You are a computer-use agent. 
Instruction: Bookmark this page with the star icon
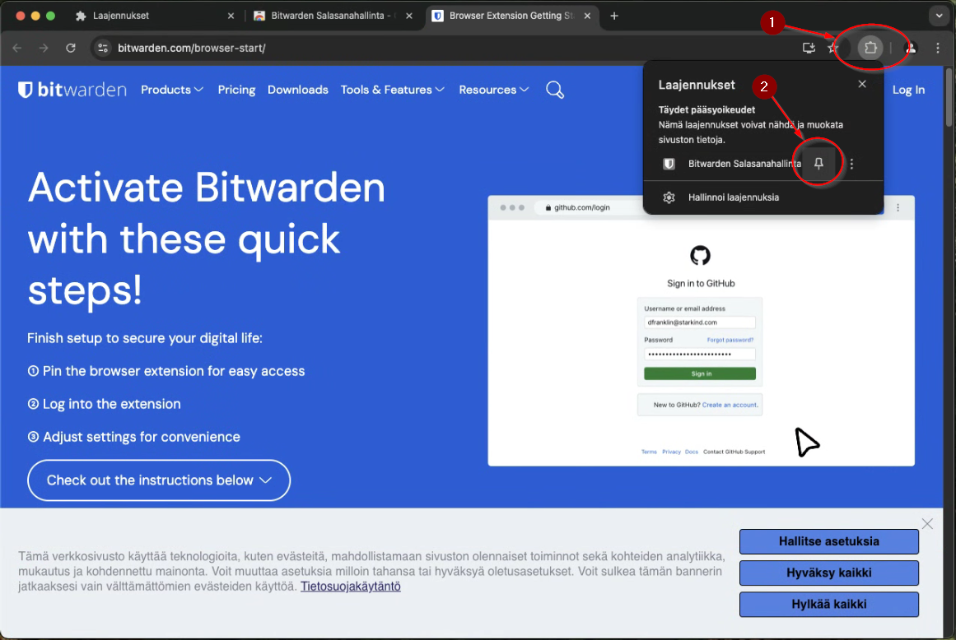coord(832,48)
